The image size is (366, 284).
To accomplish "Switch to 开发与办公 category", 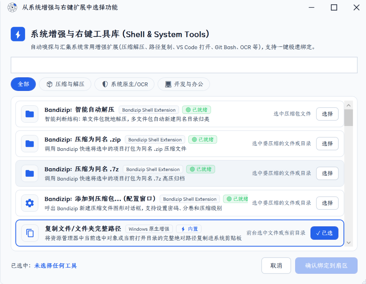I will pyautogui.click(x=184, y=84).
